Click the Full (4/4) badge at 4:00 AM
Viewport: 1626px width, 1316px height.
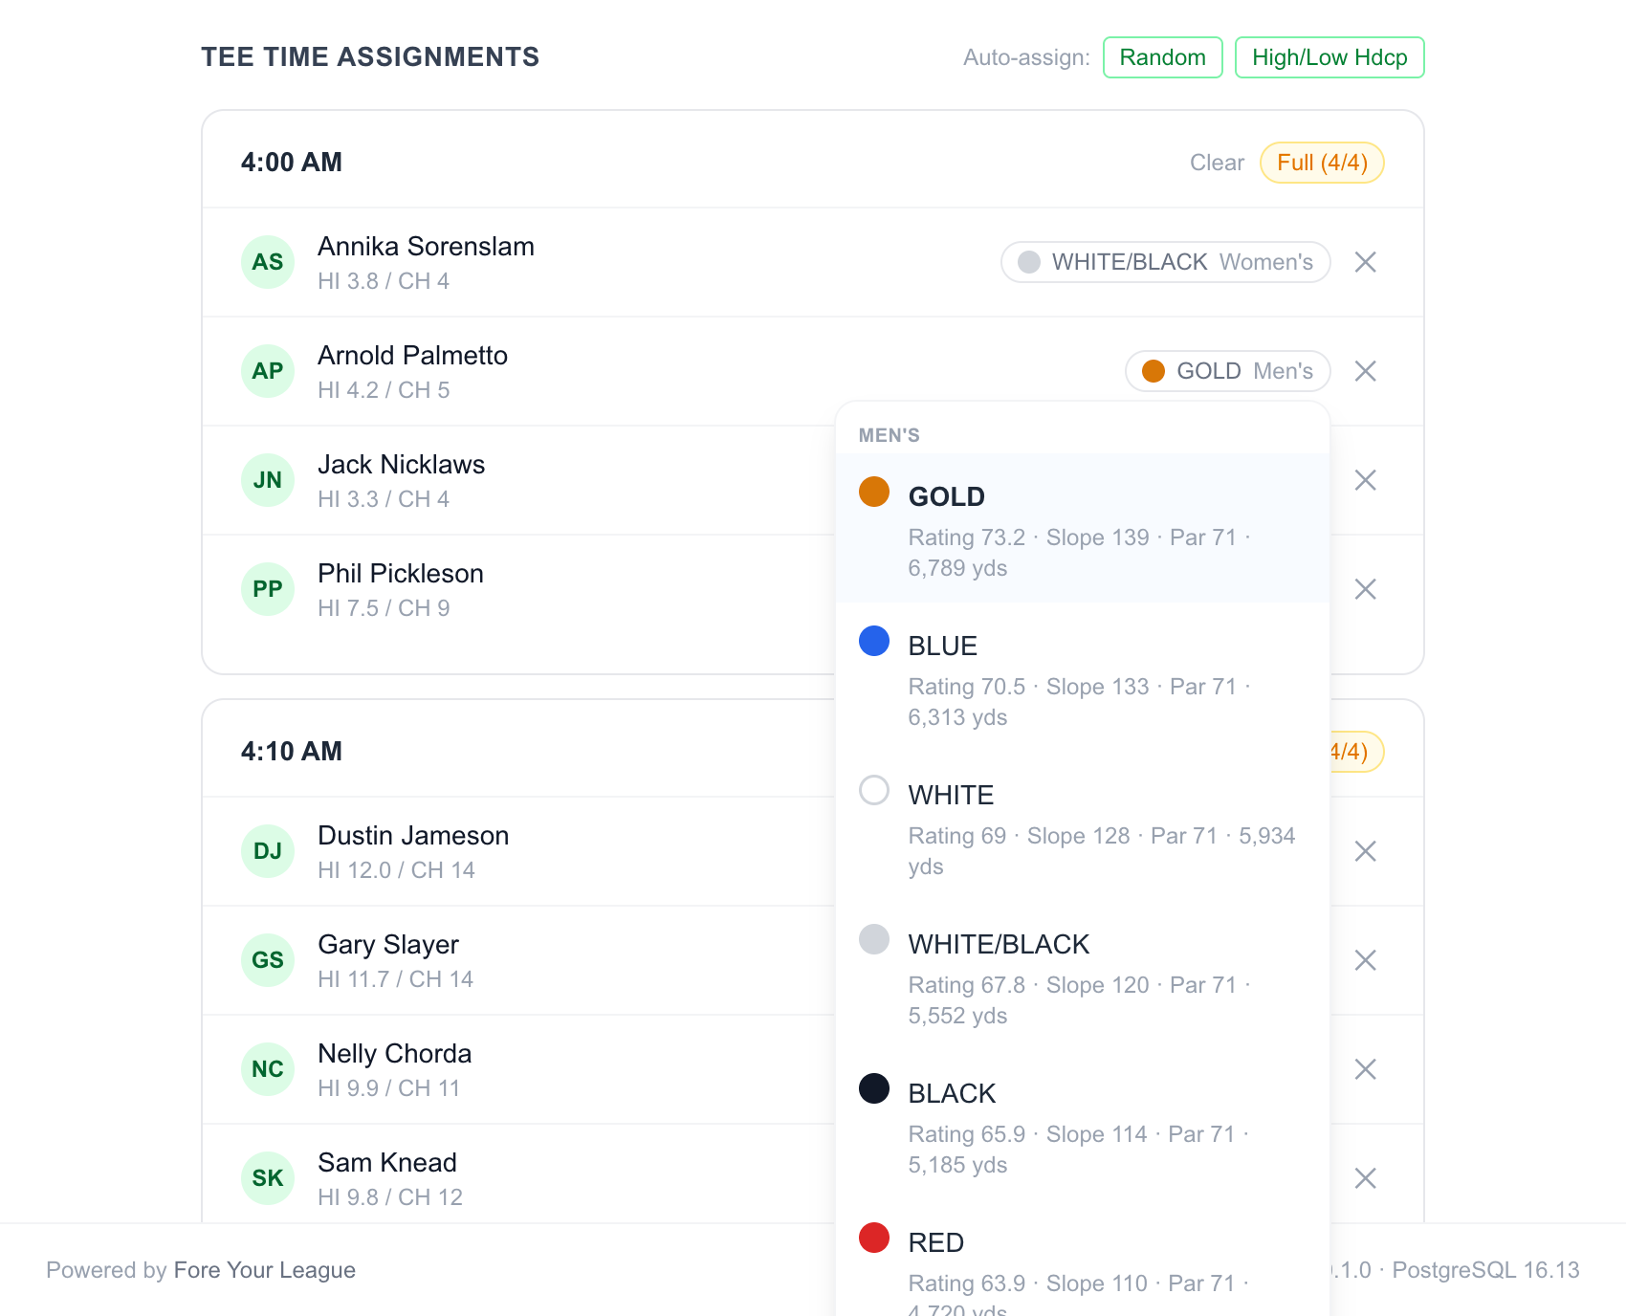point(1322,163)
